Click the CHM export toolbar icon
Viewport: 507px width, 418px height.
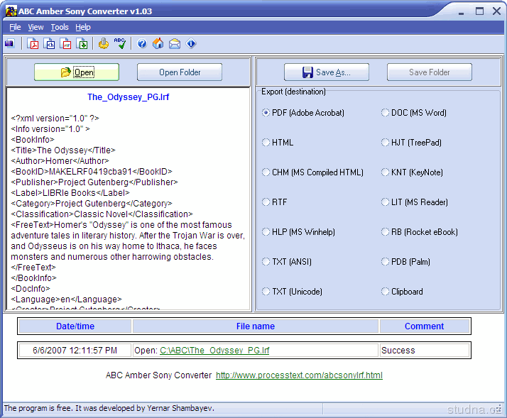coord(50,44)
